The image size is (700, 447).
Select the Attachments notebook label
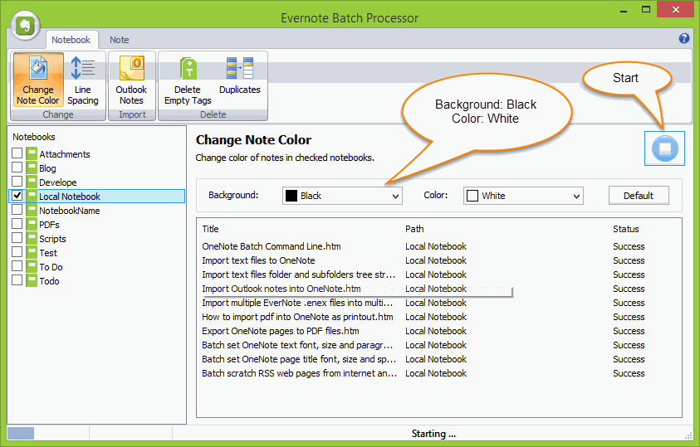point(65,154)
